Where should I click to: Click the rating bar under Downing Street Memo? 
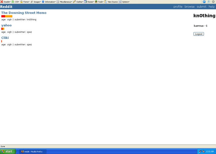coord(7,16)
